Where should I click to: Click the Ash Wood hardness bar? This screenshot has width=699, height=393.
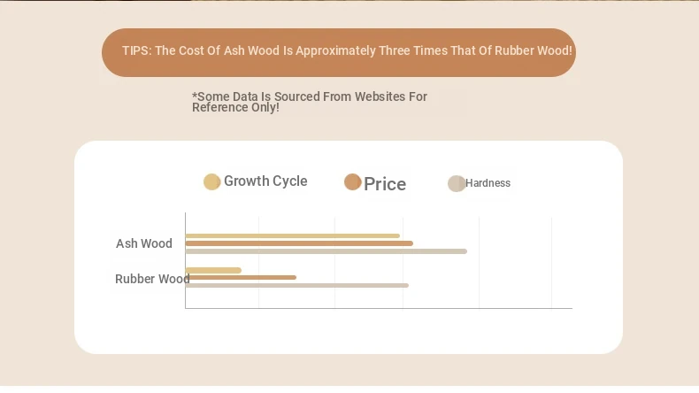click(326, 251)
